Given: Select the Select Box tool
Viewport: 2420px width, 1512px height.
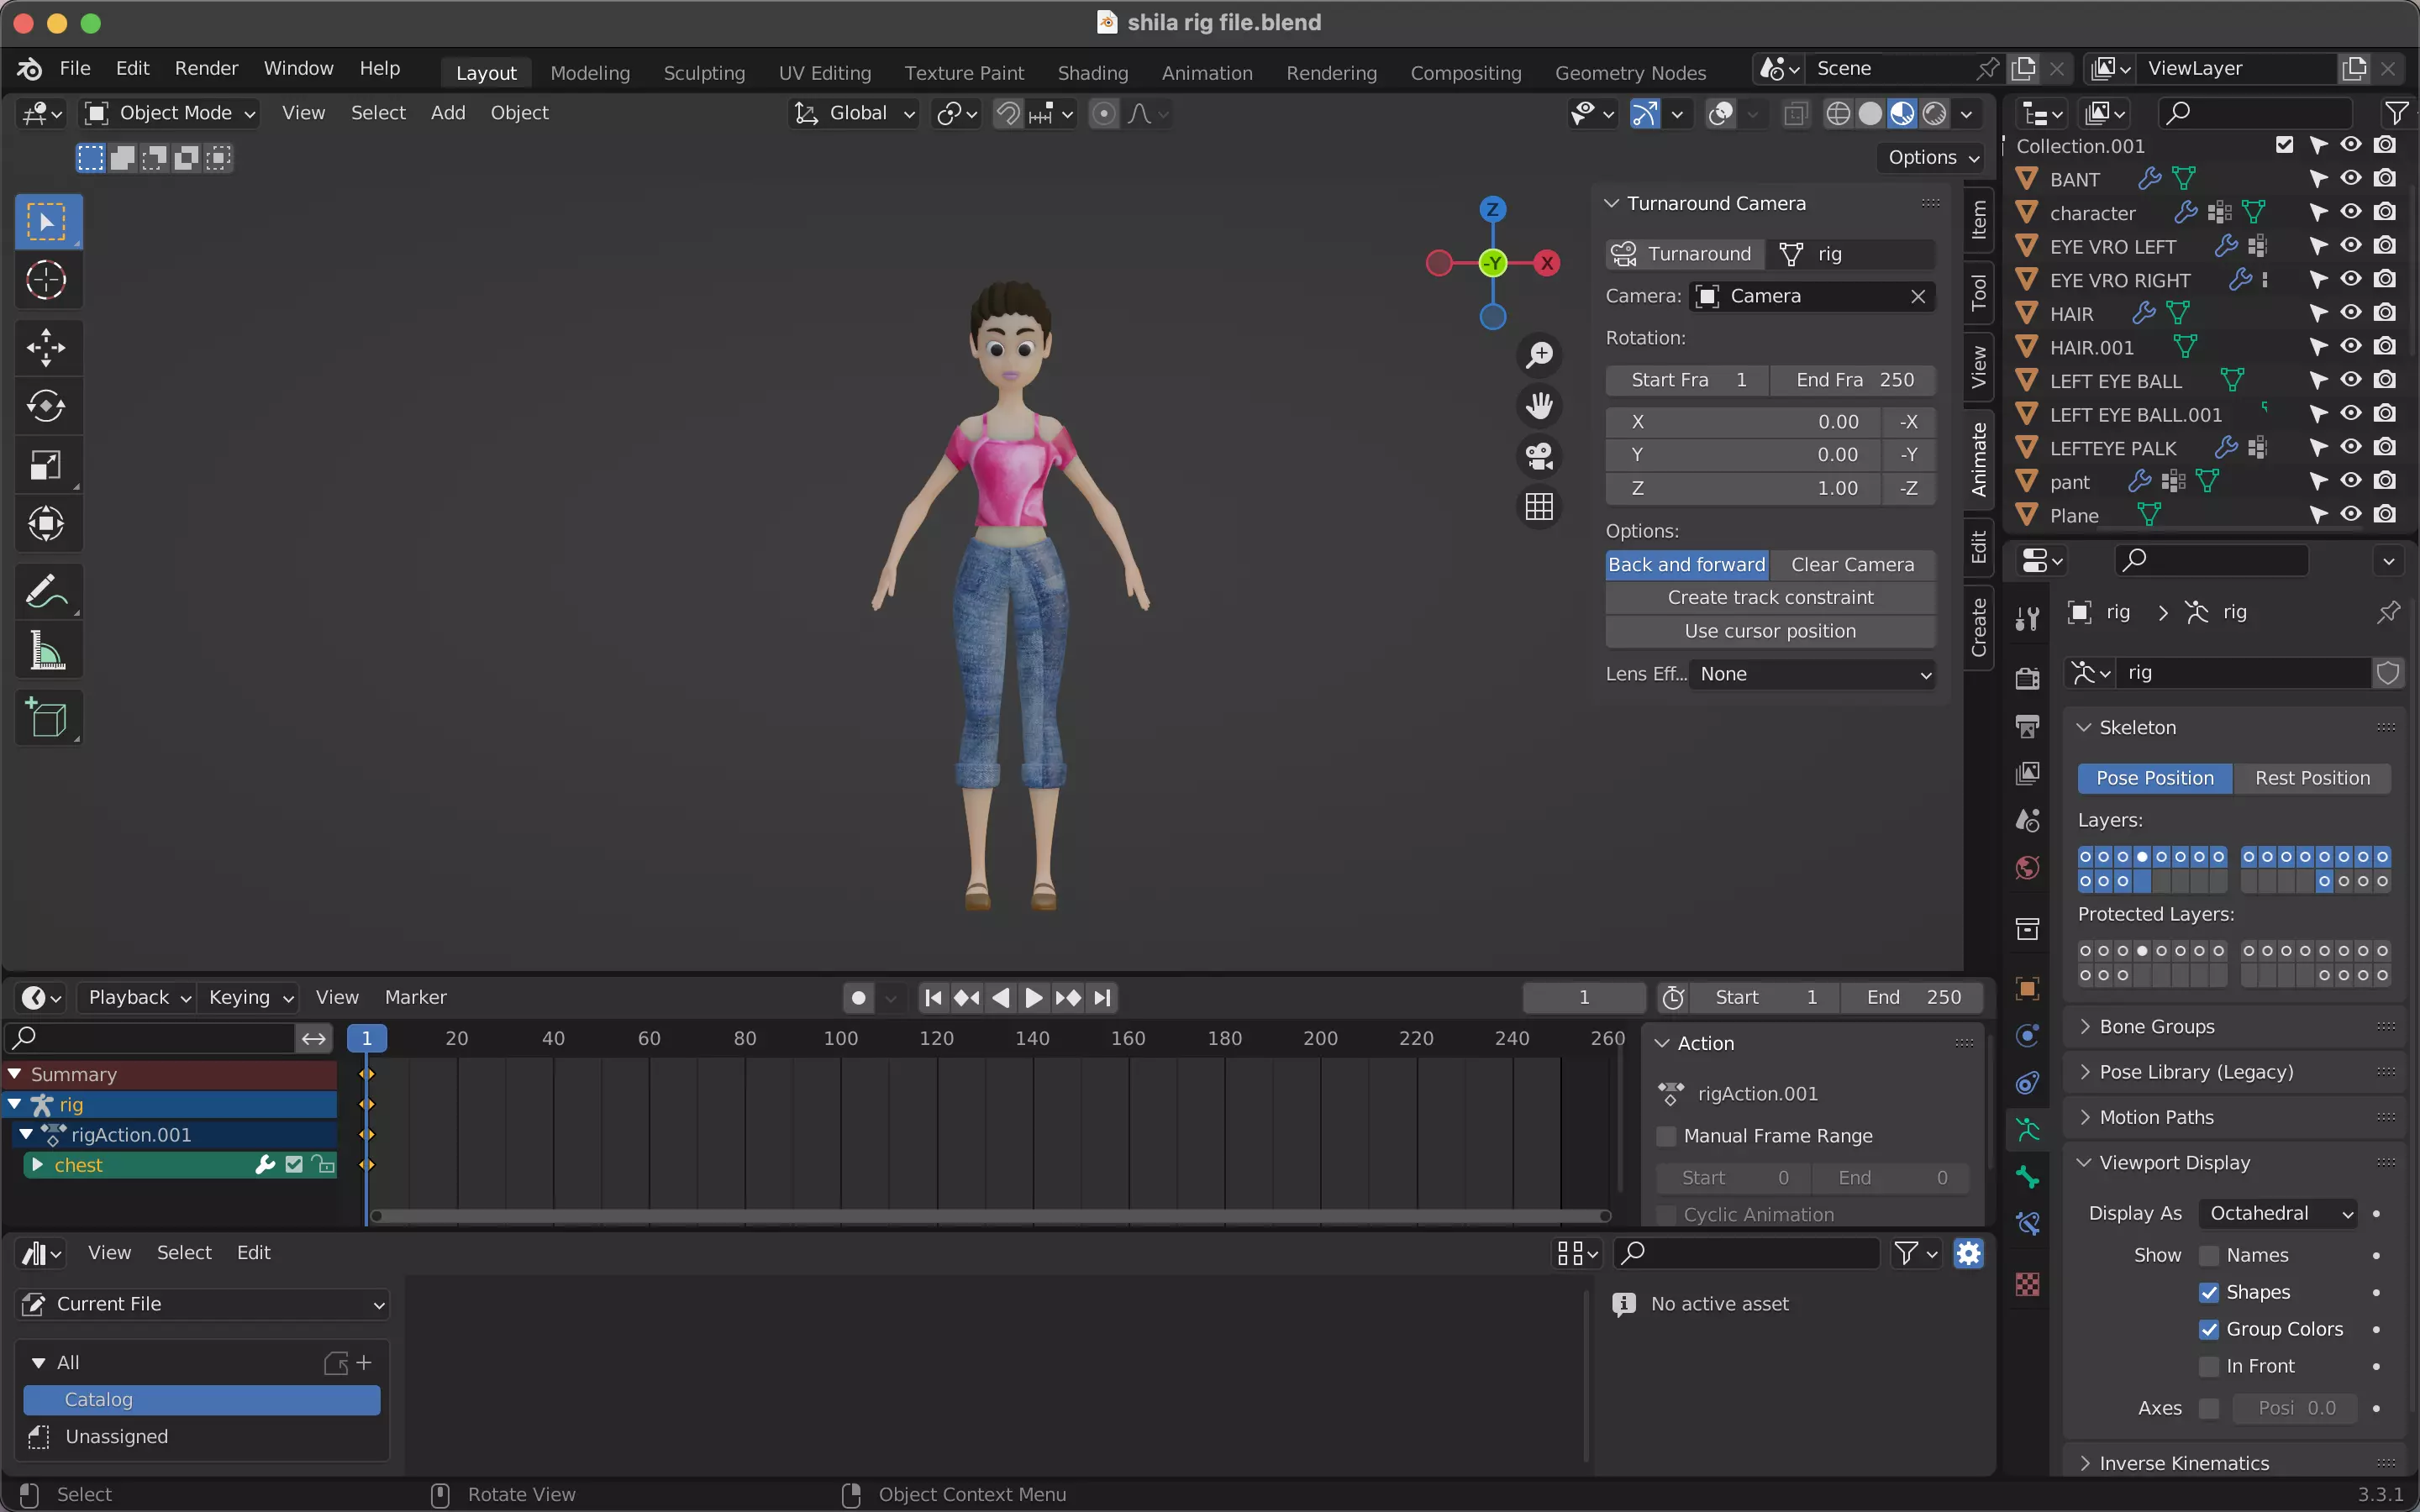Looking at the screenshot, I should (47, 221).
